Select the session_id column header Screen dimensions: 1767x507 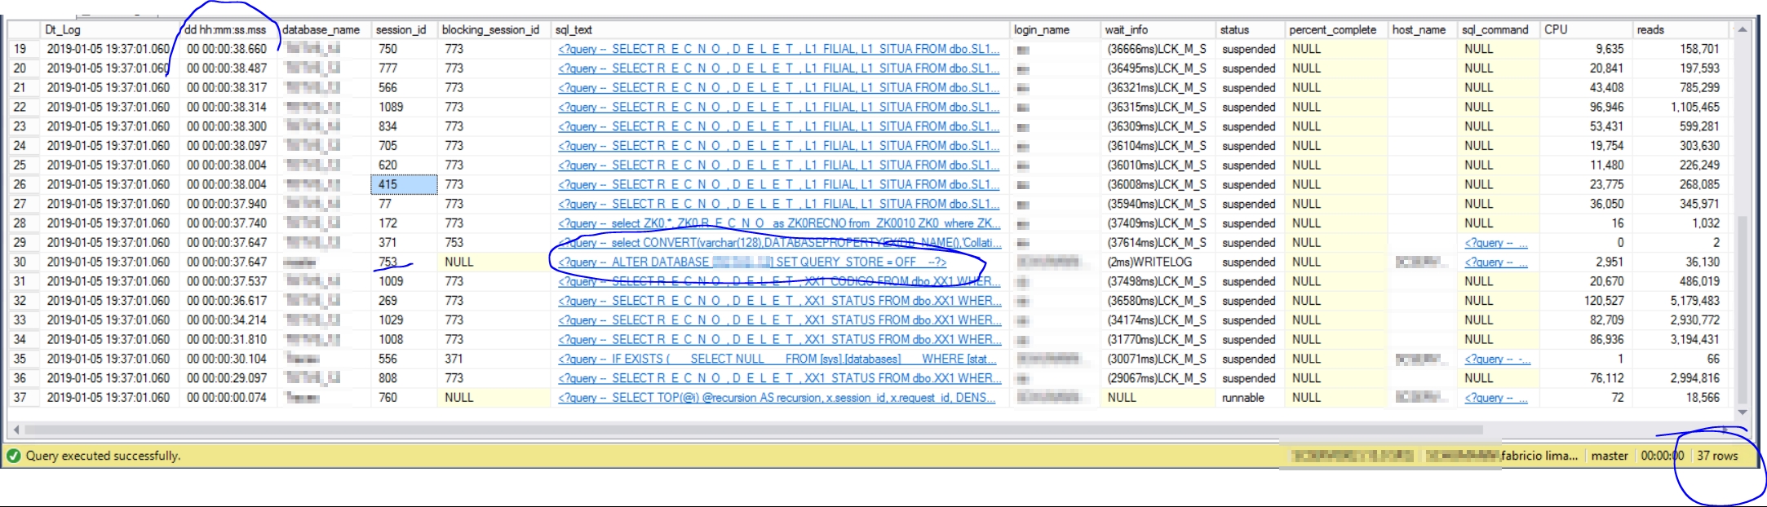[x=401, y=30]
